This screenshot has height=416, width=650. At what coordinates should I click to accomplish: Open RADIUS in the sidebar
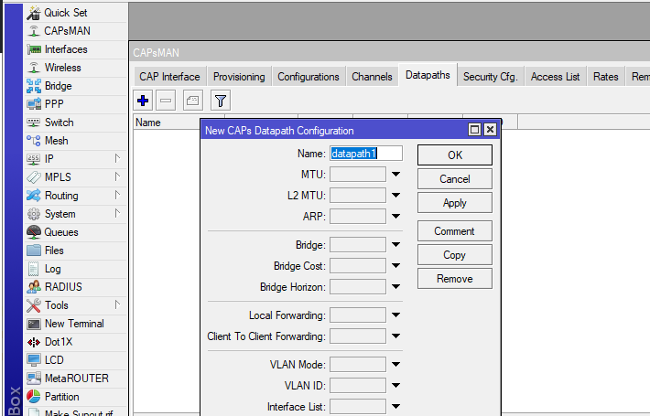tap(62, 287)
